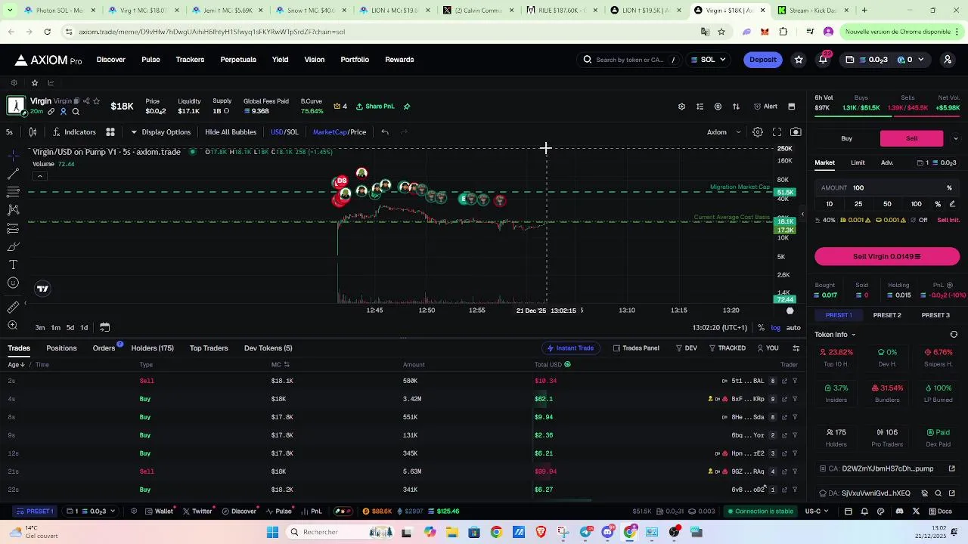Open the Axiom chart source dropdown
The width and height of the screenshot is (968, 544).
[x=724, y=132]
